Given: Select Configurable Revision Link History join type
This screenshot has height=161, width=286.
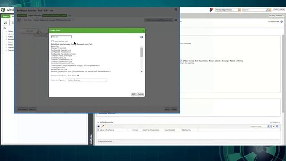Looking at the screenshot, I should (63, 54).
